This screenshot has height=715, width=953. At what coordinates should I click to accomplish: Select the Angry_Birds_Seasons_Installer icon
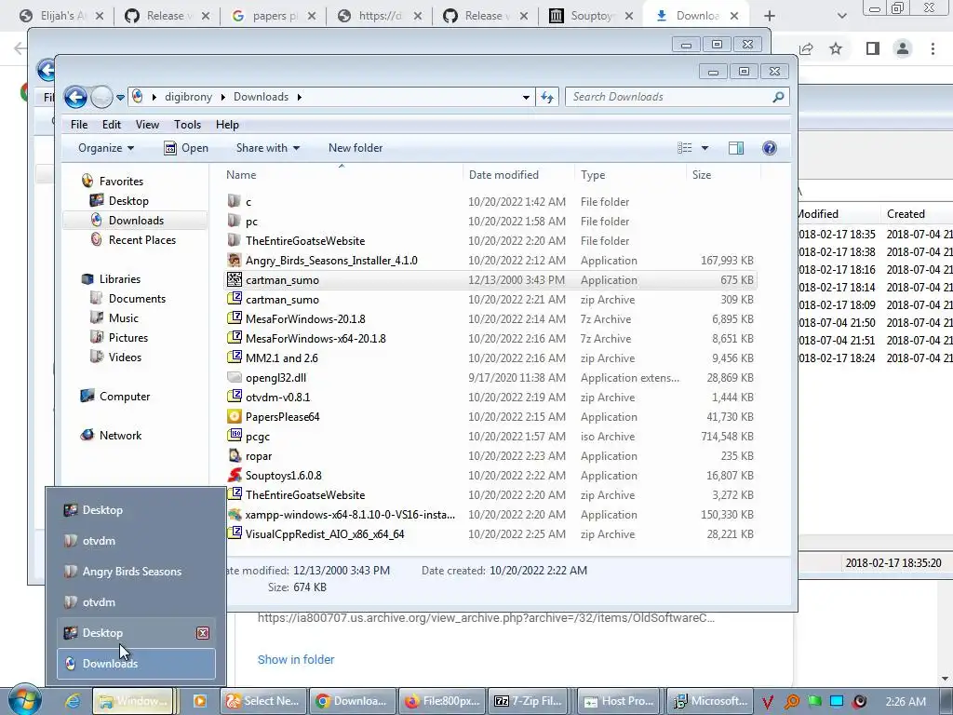coord(234,261)
